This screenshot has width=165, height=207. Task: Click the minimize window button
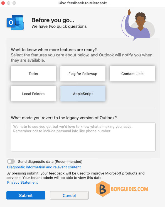(9, 3)
